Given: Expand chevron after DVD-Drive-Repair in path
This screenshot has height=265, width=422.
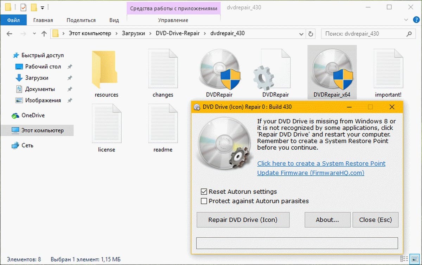Looking at the screenshot, I should (x=204, y=34).
